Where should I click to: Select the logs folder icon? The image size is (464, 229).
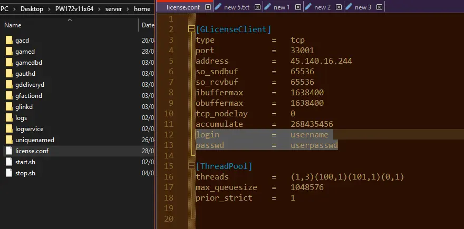(x=9, y=118)
